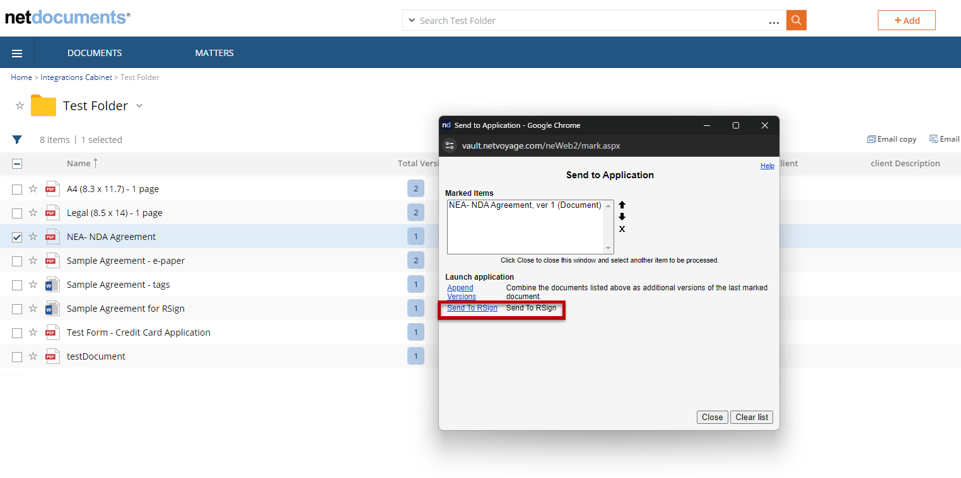Star the Sample Agreement - e-paper row

click(33, 261)
